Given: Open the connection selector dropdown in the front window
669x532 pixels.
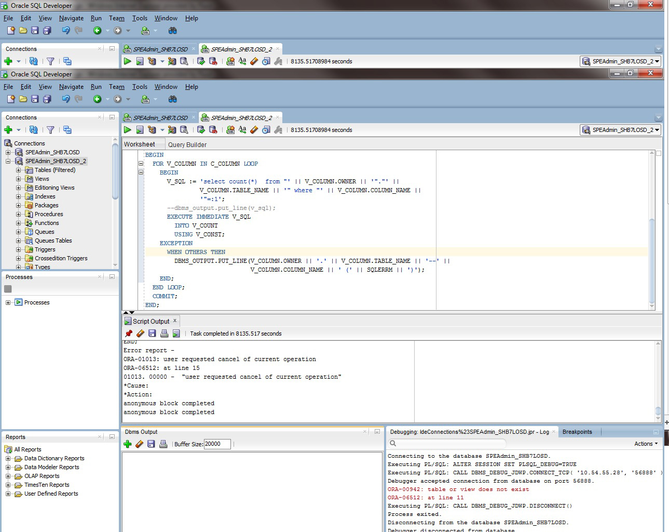Looking at the screenshot, I should 620,130.
